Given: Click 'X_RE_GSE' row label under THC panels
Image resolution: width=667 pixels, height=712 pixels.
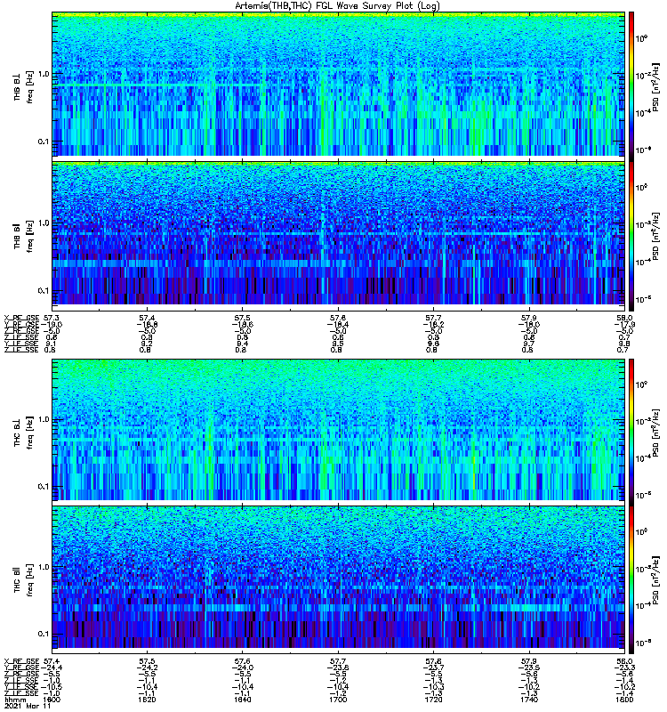Looking at the screenshot, I should 21,661.
